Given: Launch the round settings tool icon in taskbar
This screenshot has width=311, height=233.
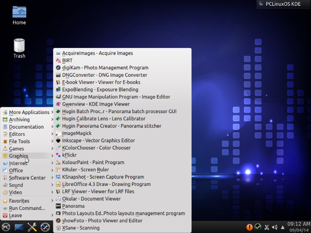Looking at the screenshot, I should coord(45,227).
